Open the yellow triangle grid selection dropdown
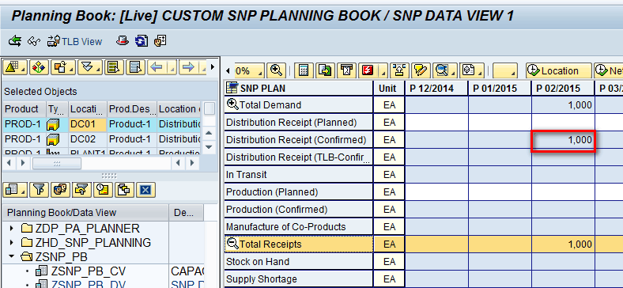 pos(16,67)
